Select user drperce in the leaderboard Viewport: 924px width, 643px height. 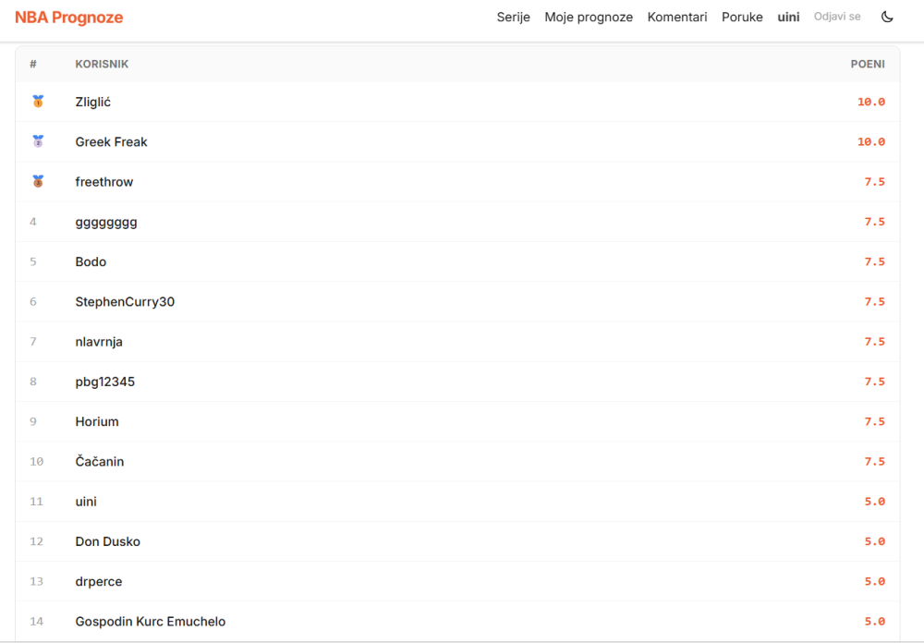click(99, 582)
